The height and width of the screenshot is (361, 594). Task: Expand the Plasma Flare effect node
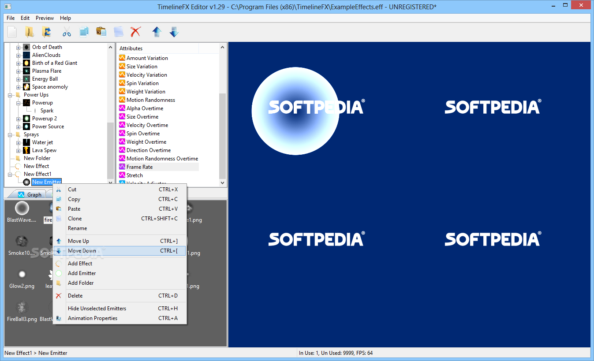[x=18, y=71]
